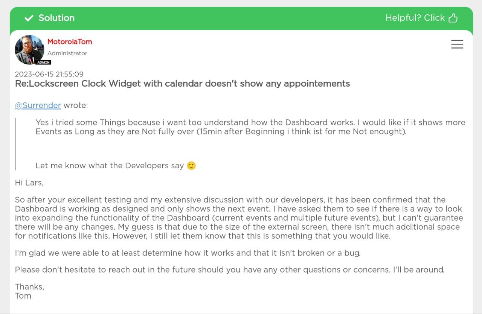Click the checkmark icon beside Solution
The height and width of the screenshot is (314, 482).
(29, 18)
